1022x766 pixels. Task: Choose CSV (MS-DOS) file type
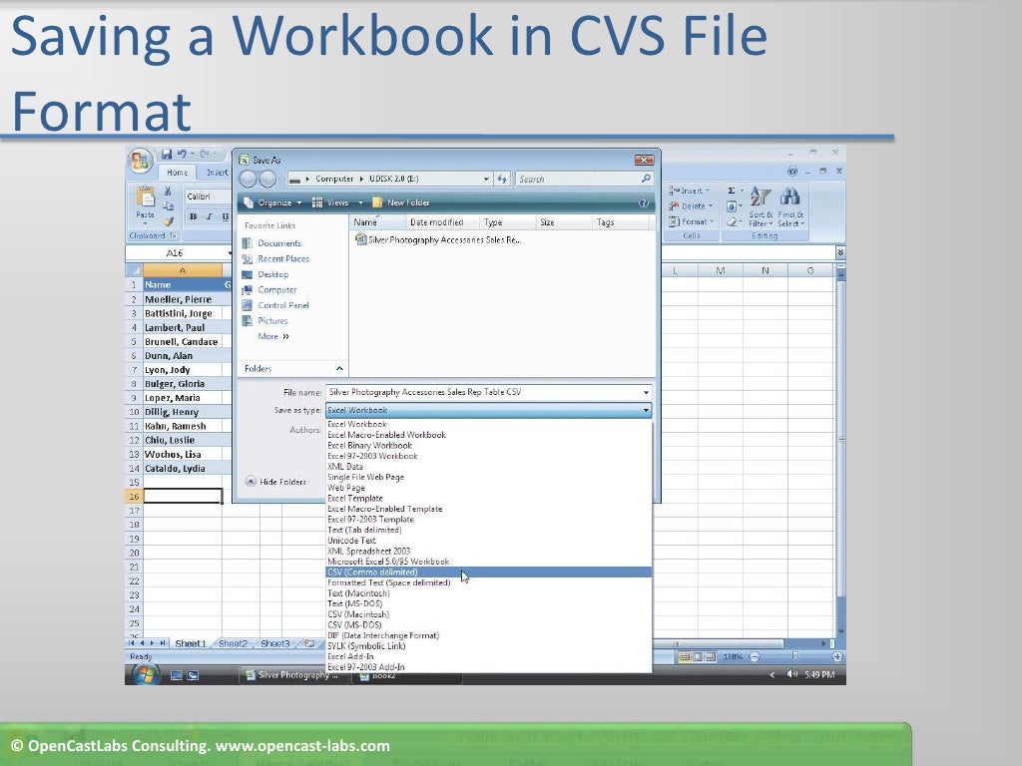click(x=488, y=624)
